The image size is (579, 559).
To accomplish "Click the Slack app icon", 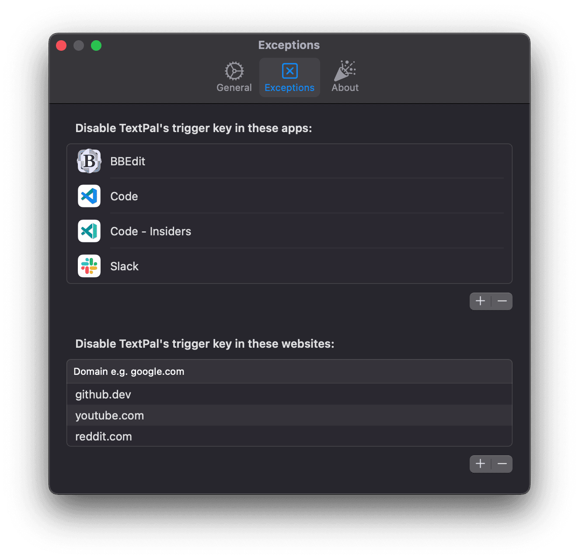I will 89,266.
